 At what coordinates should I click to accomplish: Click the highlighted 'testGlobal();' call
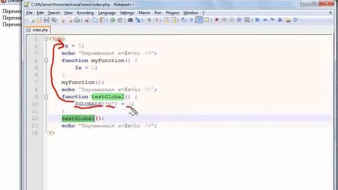(83, 118)
